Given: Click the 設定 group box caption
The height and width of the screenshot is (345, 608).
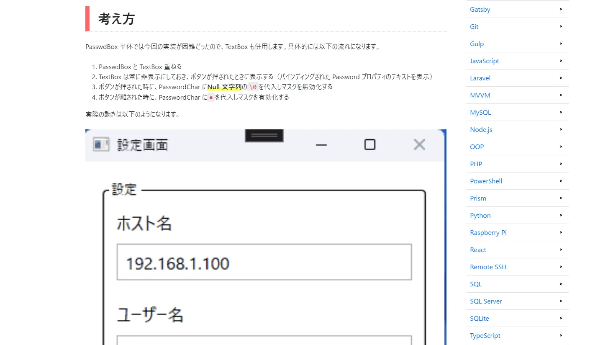Looking at the screenshot, I should (x=124, y=190).
